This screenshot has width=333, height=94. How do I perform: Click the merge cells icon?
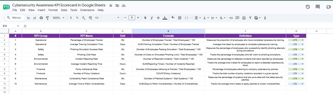pyautogui.click(x=186, y=18)
